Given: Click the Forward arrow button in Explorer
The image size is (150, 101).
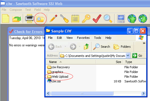Looking at the screenshot, I should coord(73,47).
